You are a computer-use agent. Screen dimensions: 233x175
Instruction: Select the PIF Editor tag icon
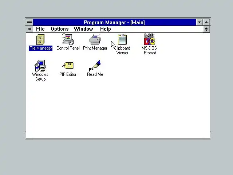(x=68, y=66)
